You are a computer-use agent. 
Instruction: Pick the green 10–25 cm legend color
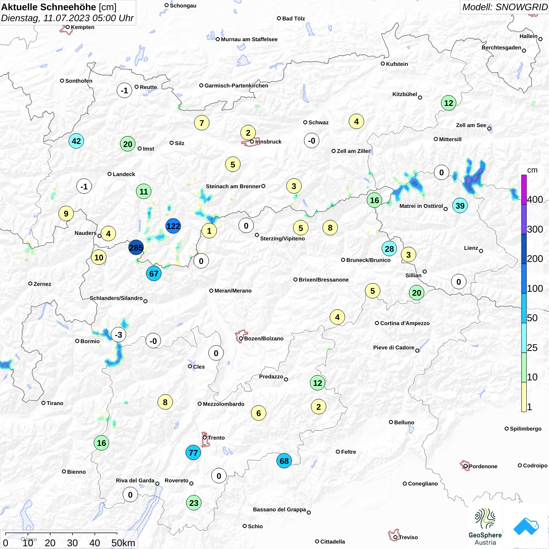[524, 367]
